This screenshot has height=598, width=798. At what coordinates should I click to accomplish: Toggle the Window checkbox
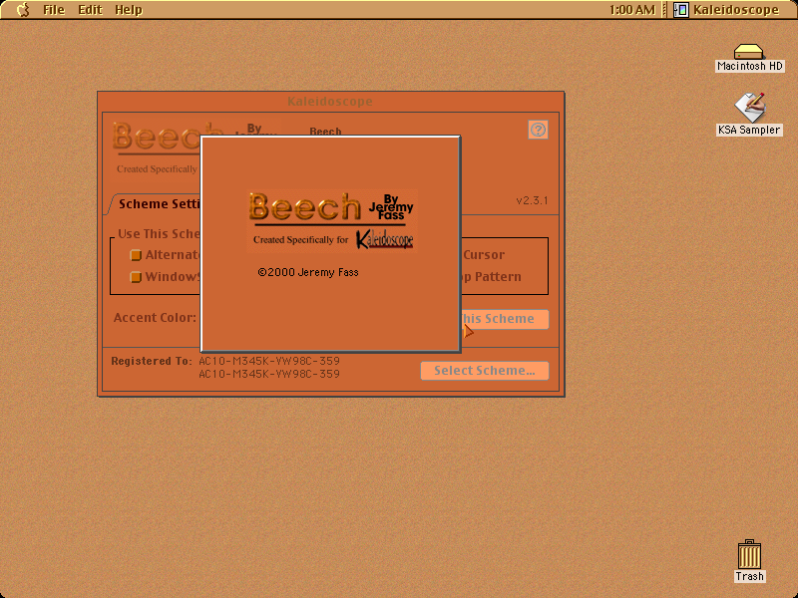(x=136, y=277)
